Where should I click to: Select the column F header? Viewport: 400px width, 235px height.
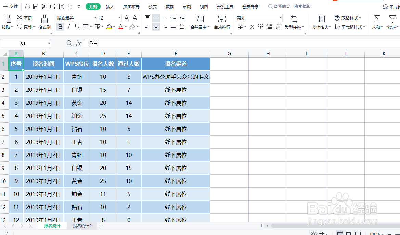[x=176, y=54]
